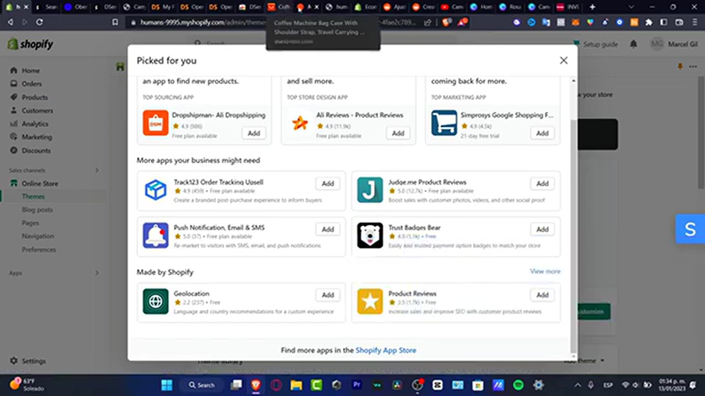Image resolution: width=705 pixels, height=396 pixels.
Task: Go back in the browser
Action: tap(10, 22)
